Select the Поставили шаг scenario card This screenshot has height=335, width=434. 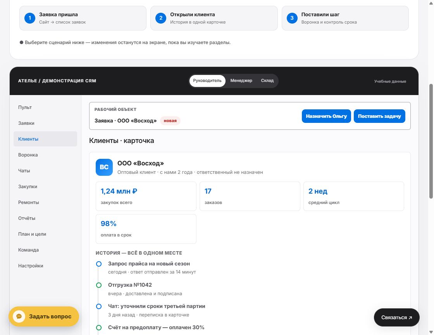[345, 18]
